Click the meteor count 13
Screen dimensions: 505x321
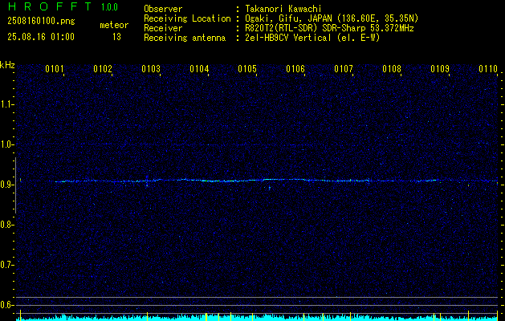click(116, 37)
